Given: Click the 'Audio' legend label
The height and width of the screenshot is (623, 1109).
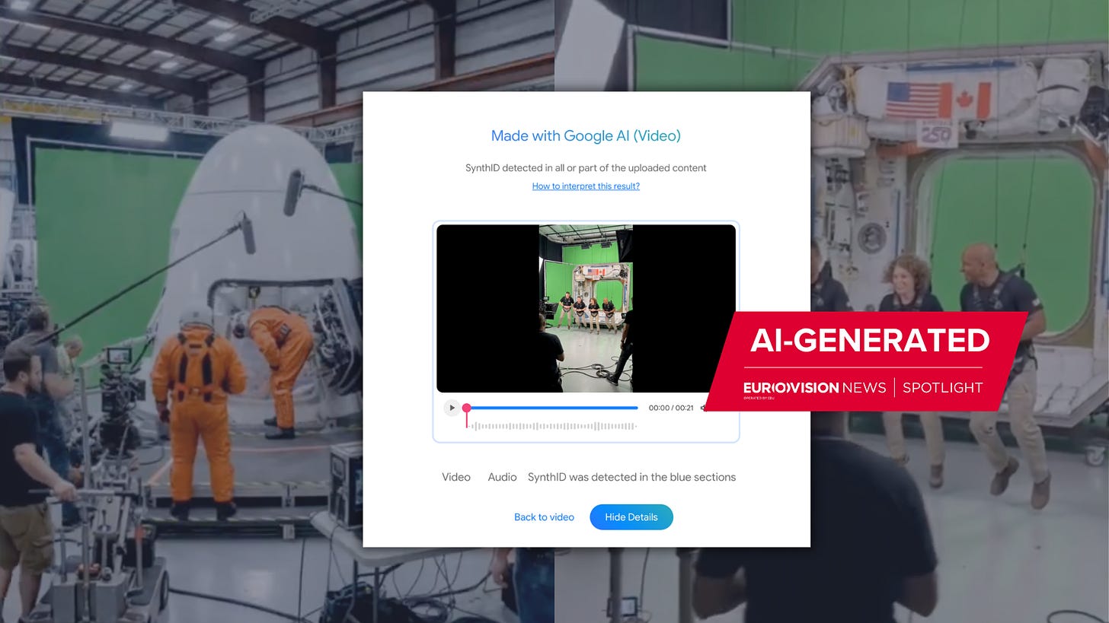Looking at the screenshot, I should point(502,477).
